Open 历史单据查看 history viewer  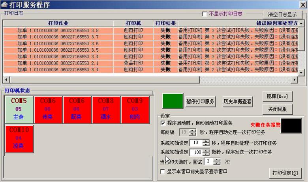(237, 101)
